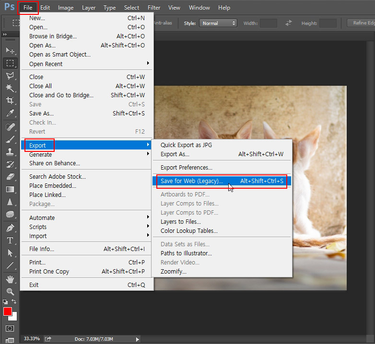Click the status bar export share icon
The image size is (375, 344).
[48, 339]
